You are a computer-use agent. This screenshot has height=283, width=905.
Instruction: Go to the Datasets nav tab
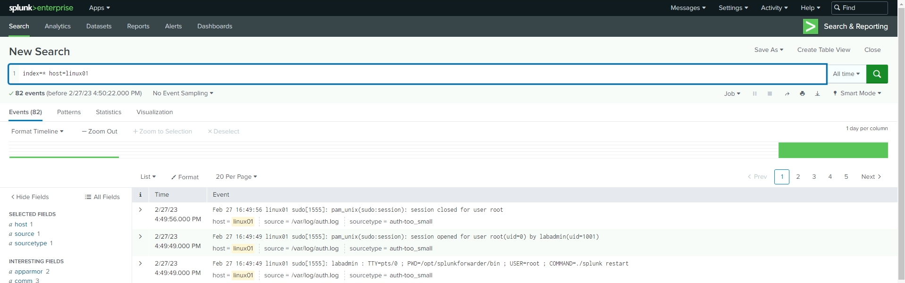[x=99, y=26]
